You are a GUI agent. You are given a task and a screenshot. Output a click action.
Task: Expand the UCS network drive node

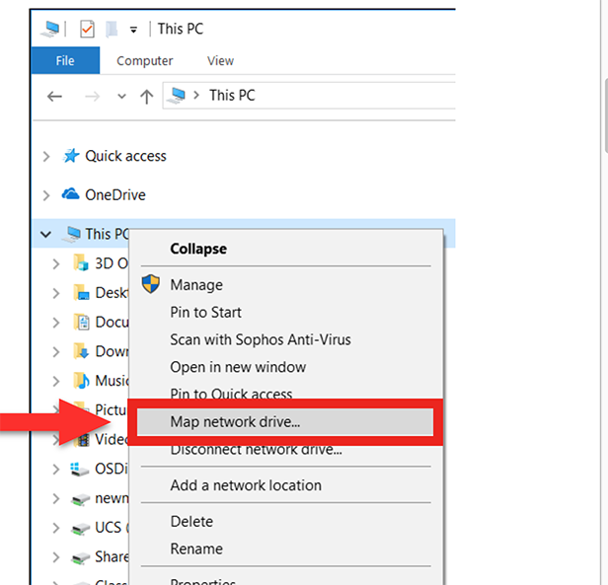point(56,528)
